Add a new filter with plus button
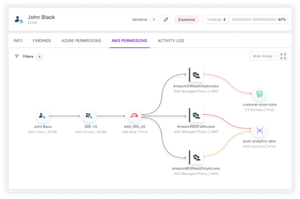Viewport: 300px width, 199px height. pos(39,57)
